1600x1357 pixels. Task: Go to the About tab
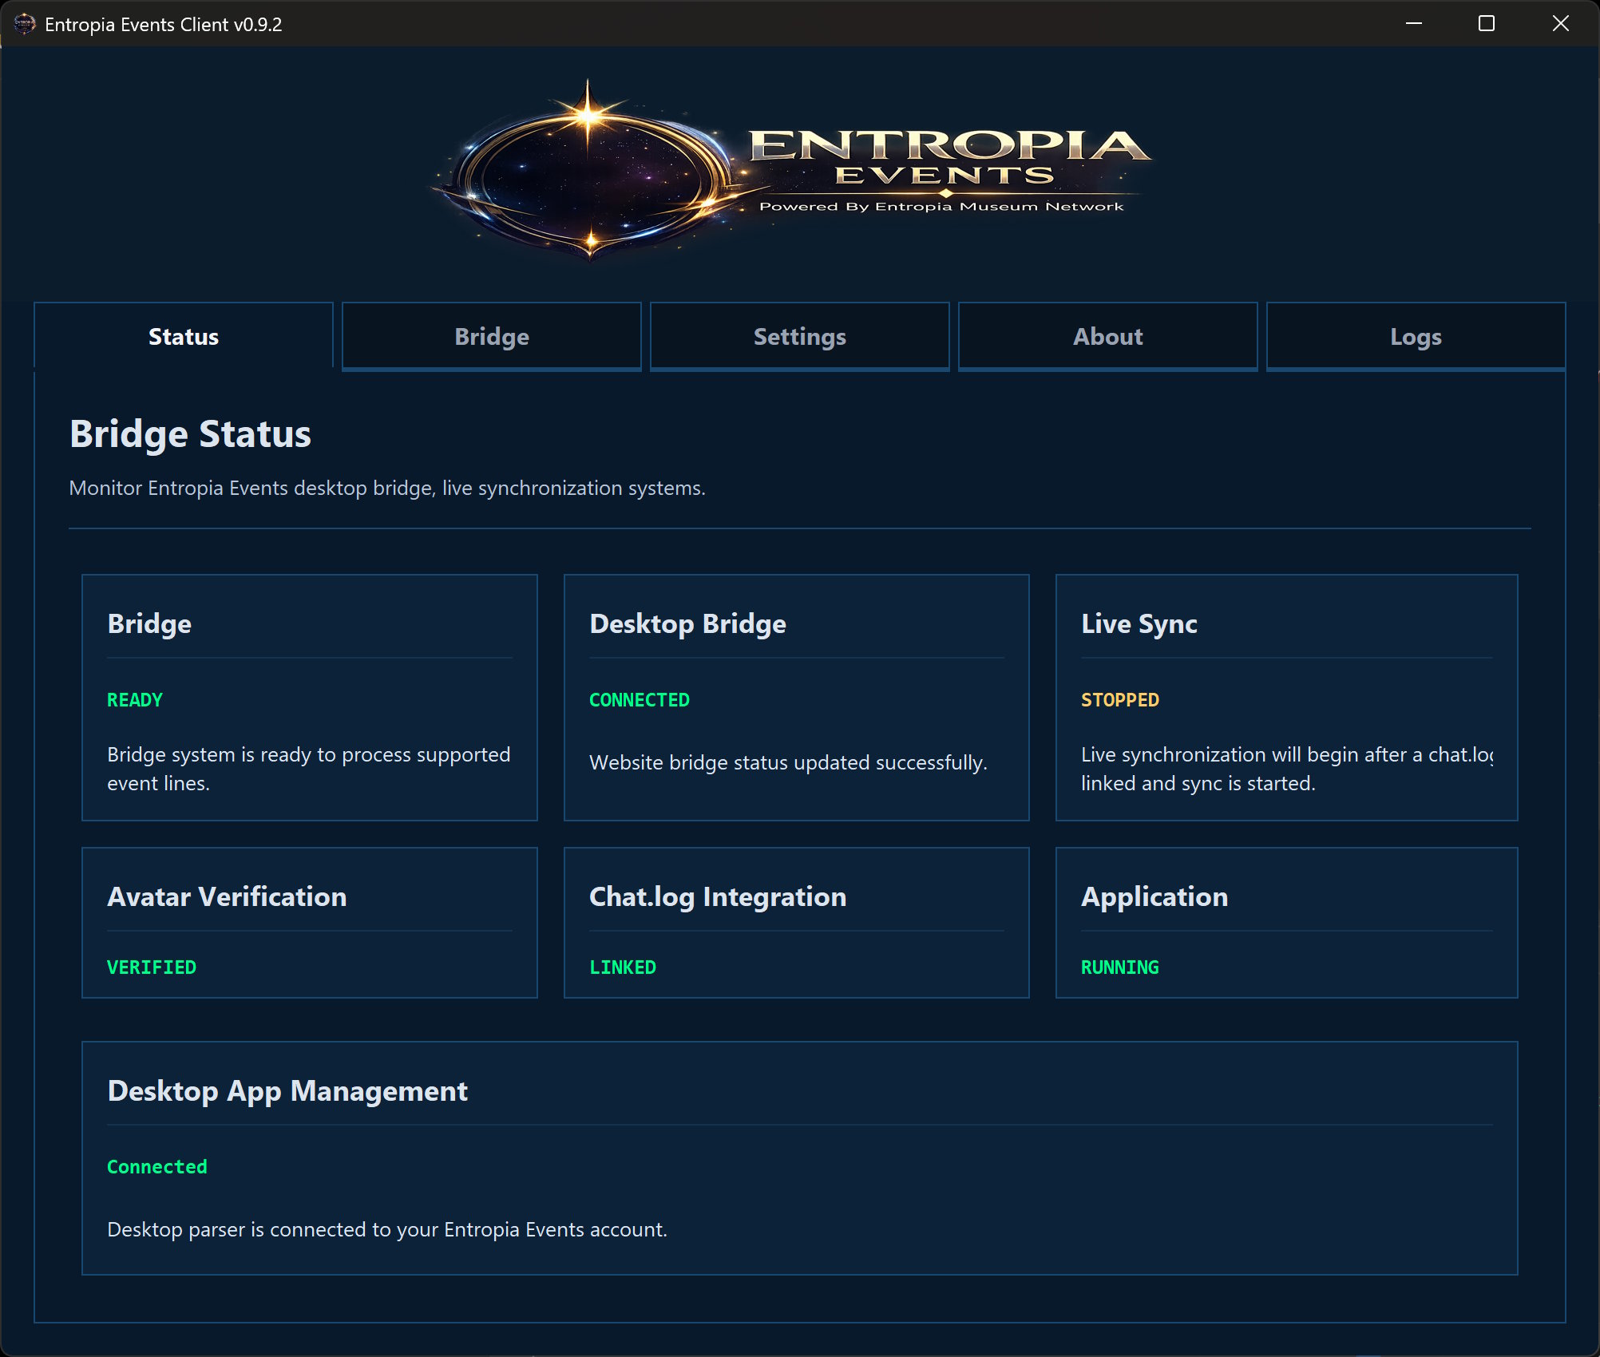pyautogui.click(x=1108, y=336)
